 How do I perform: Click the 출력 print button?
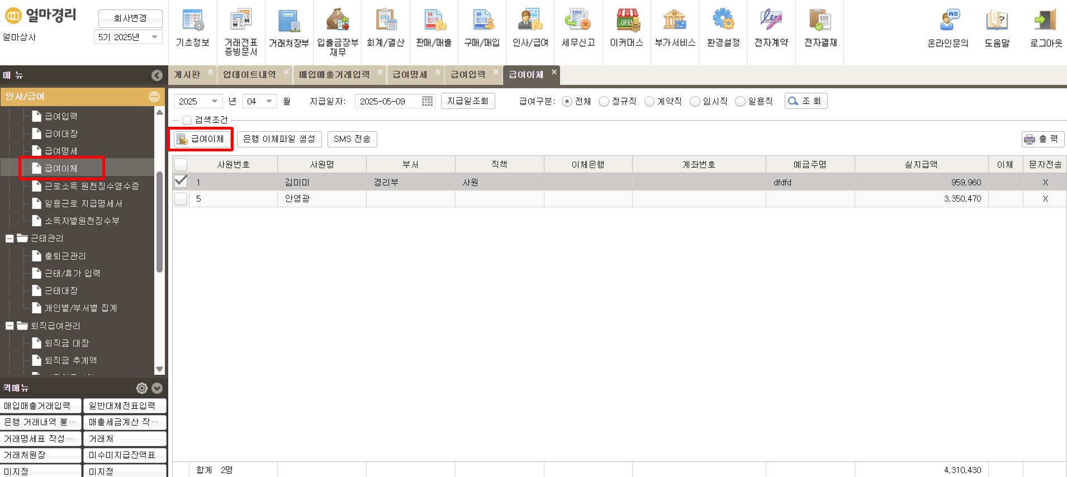coord(1043,139)
